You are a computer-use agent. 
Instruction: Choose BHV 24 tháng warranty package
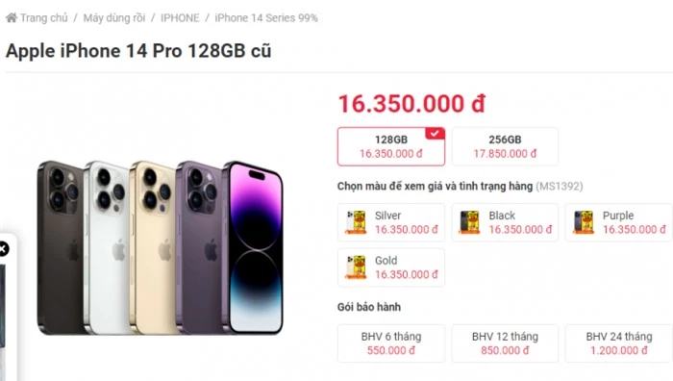coord(619,343)
